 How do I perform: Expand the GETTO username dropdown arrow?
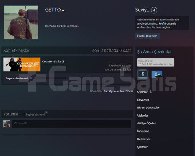[x=63, y=11]
